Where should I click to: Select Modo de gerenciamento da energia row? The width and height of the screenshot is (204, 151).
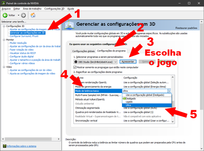click(x=122, y=87)
